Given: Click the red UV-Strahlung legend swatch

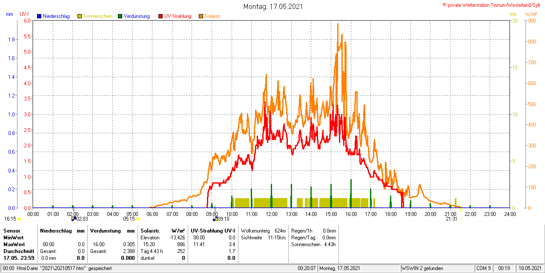Looking at the screenshot, I should click(x=161, y=16).
